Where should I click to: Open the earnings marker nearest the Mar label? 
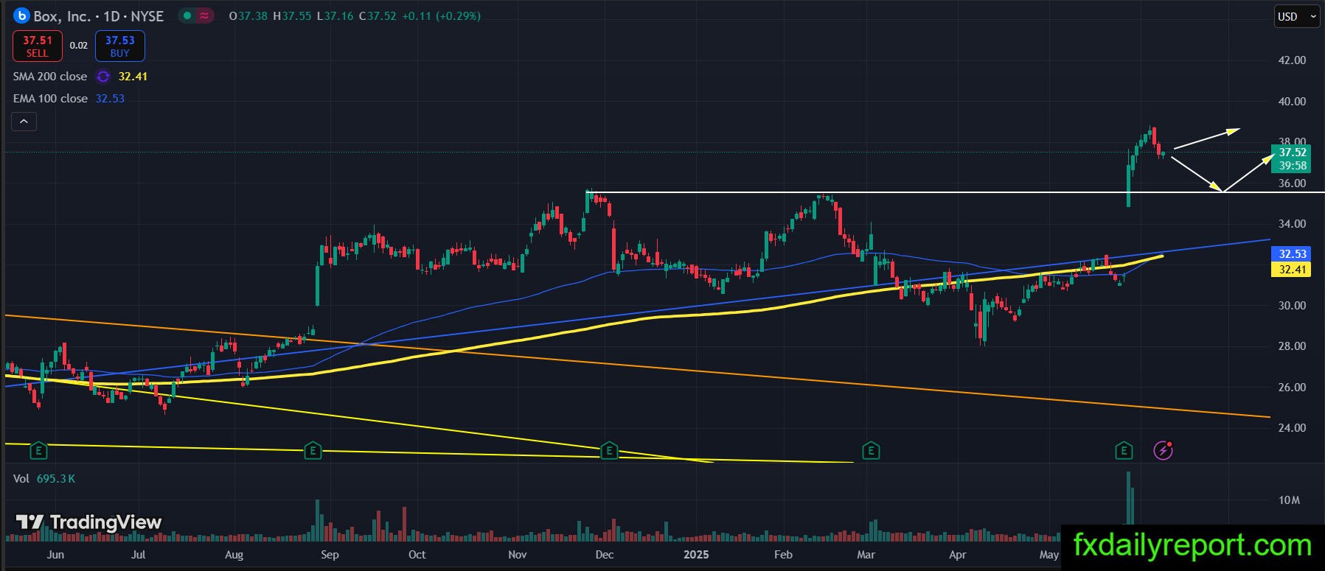point(871,450)
